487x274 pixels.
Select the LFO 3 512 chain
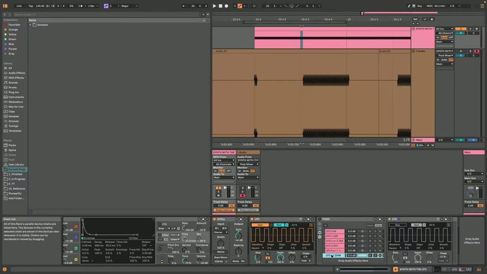click(x=334, y=246)
